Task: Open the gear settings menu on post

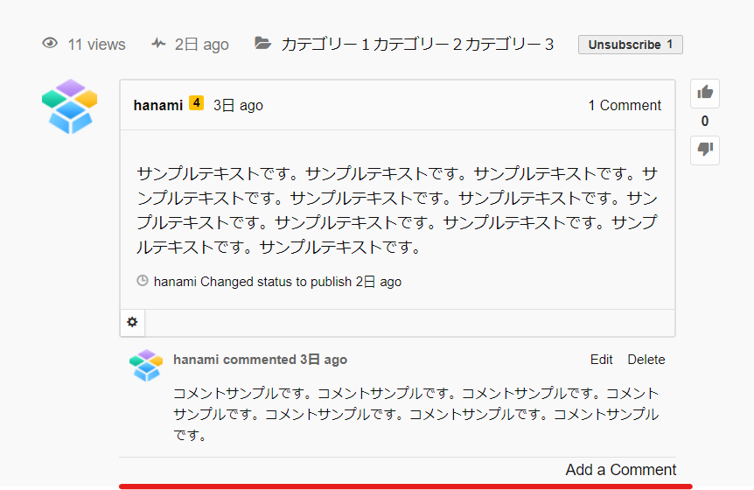Action: point(132,322)
